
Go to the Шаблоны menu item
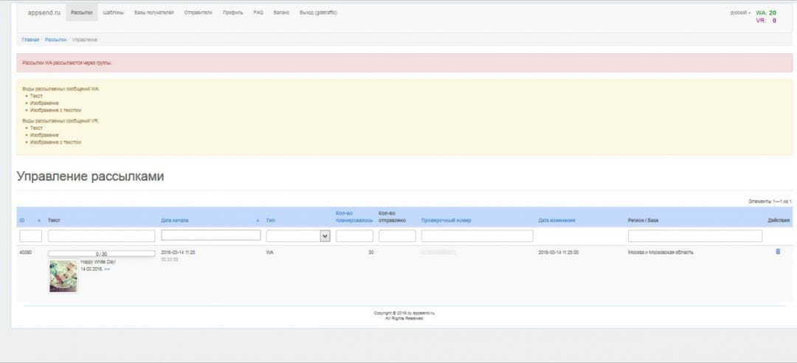[x=114, y=13]
